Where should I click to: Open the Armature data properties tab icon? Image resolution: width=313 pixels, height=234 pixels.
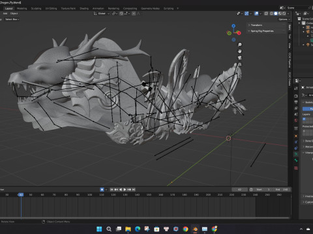click(x=296, y=154)
